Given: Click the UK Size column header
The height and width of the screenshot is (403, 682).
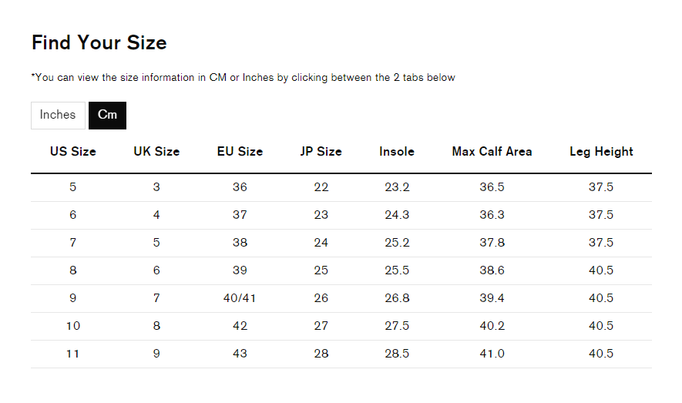Looking at the screenshot, I should click(x=156, y=152).
